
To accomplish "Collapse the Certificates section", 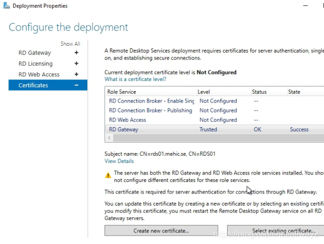I will (77, 85).
